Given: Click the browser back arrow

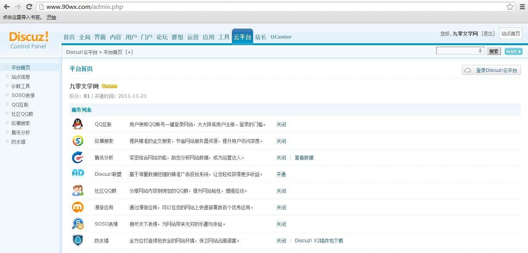Looking at the screenshot, I should (x=7, y=7).
